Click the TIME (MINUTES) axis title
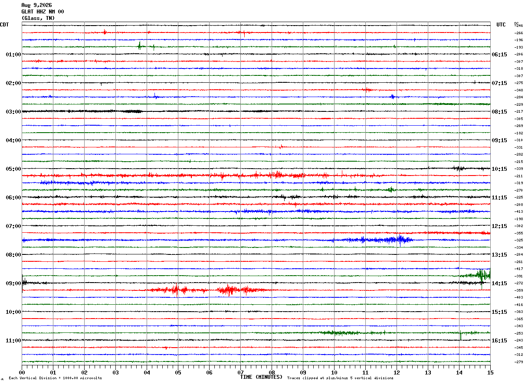Image resolution: width=525 pixels, height=384 pixels. [261, 377]
